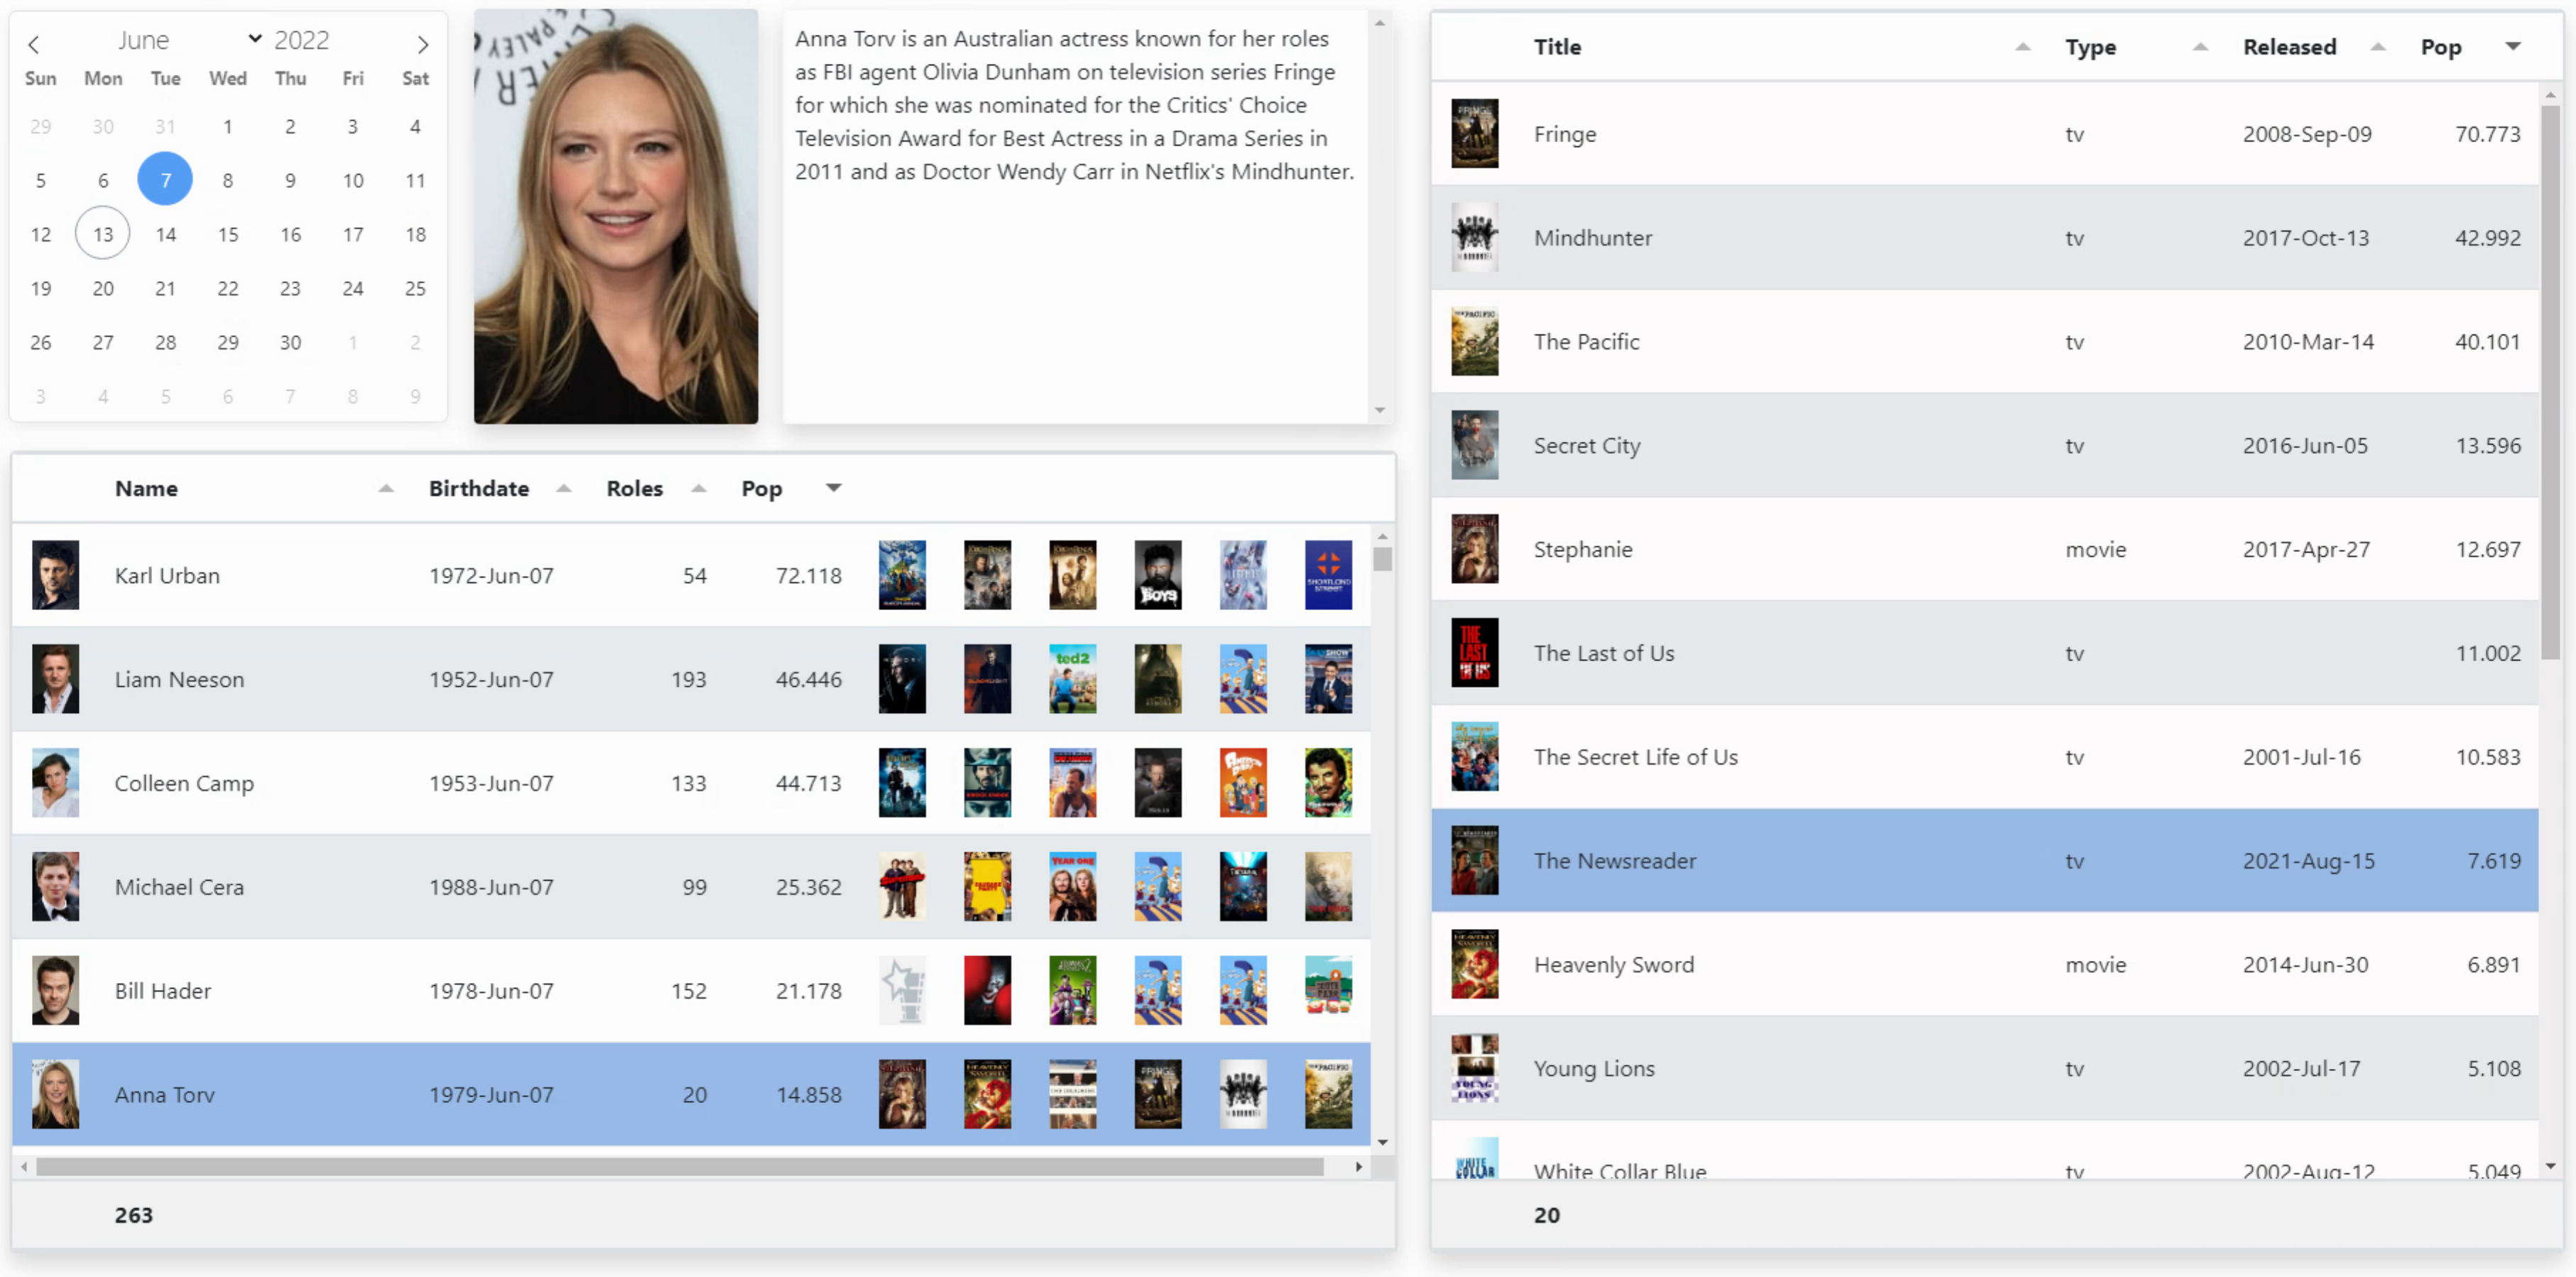
Task: Select the Secret City title row
Action: tap(1985, 445)
